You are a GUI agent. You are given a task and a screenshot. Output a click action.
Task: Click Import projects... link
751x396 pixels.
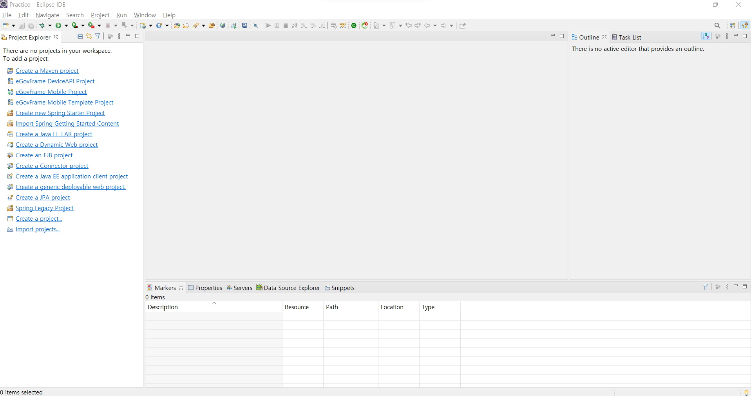pyautogui.click(x=38, y=229)
